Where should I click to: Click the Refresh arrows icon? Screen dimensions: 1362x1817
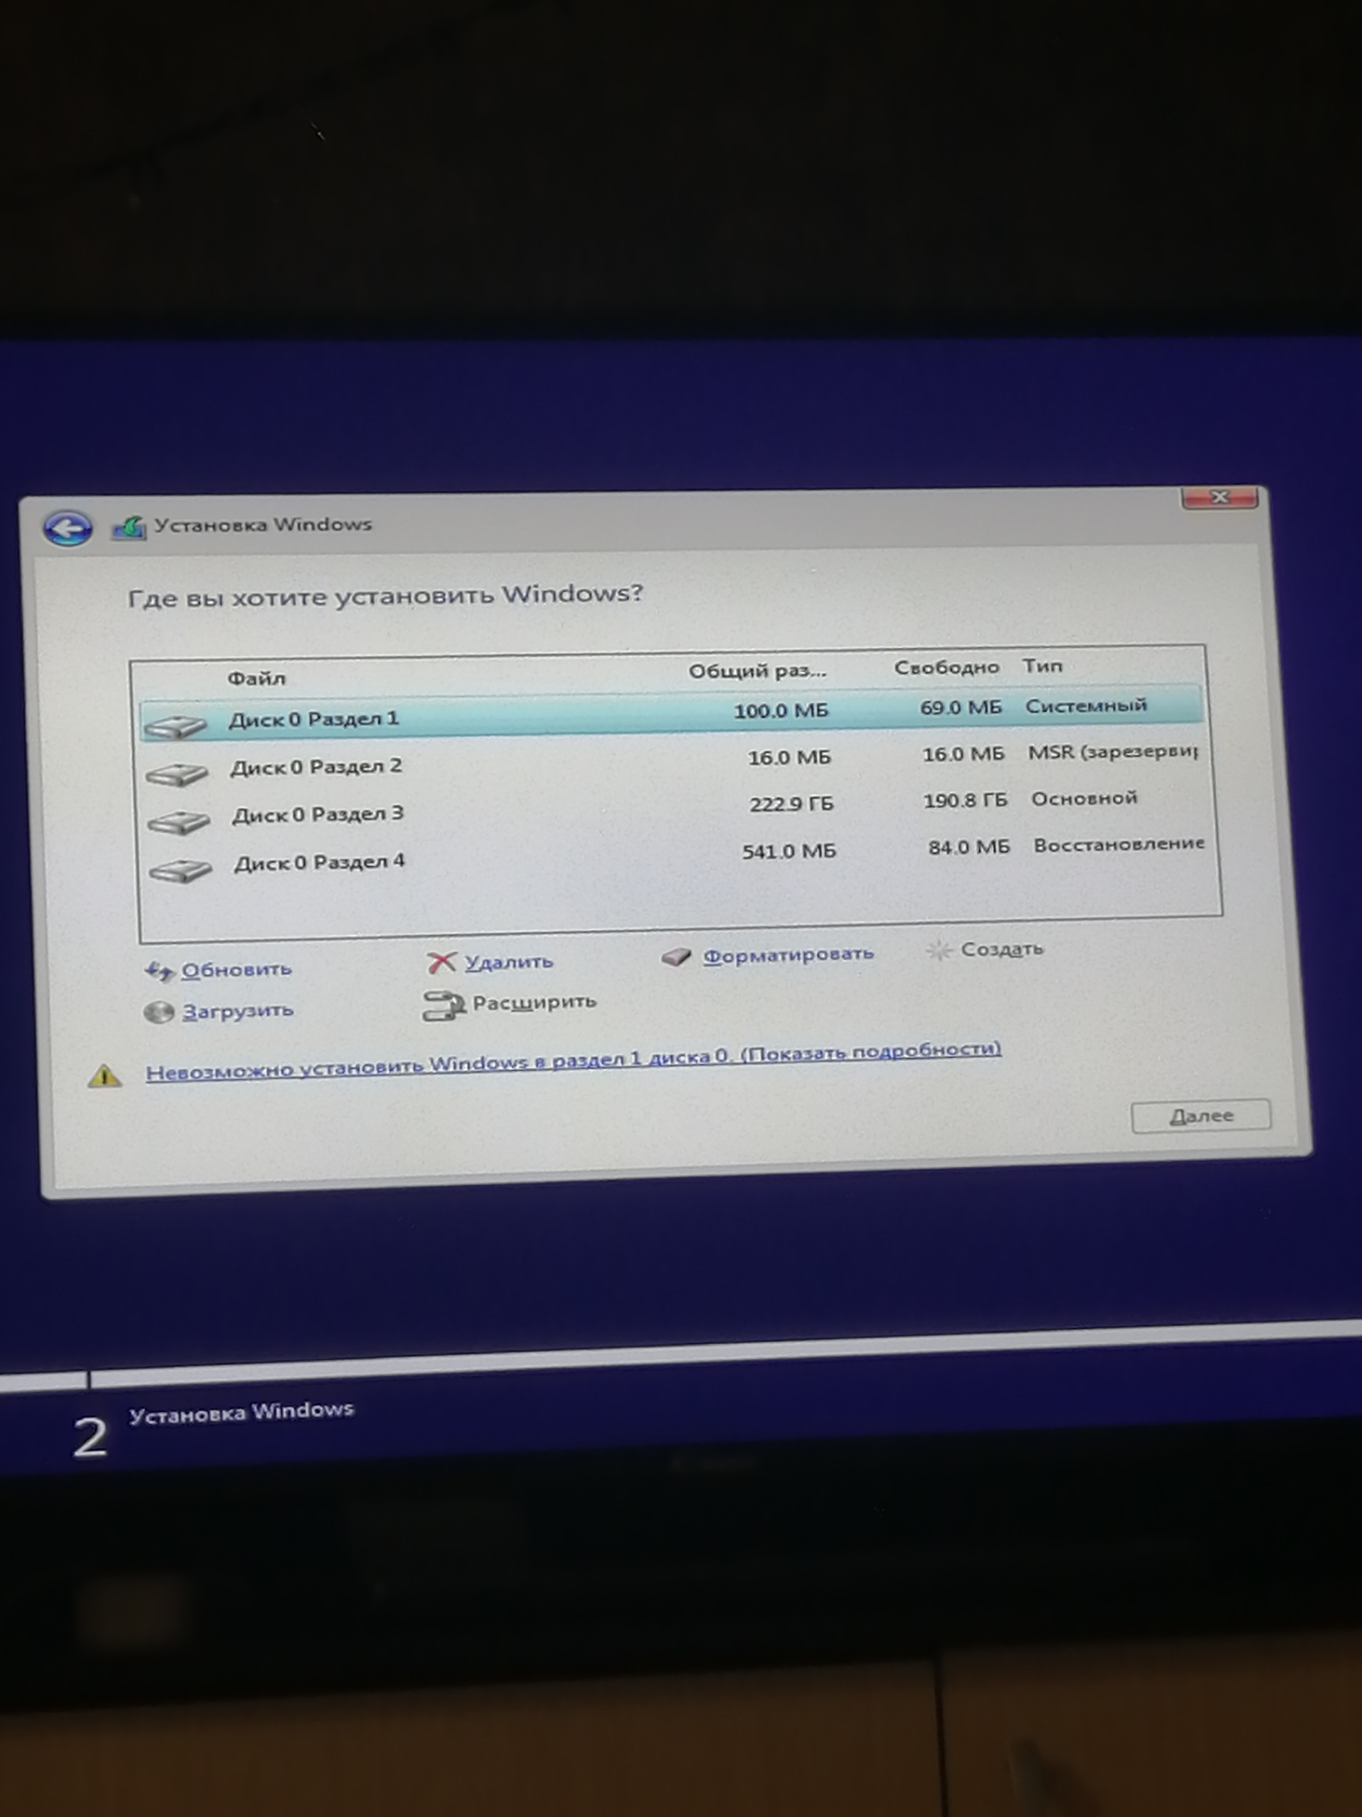point(159,972)
